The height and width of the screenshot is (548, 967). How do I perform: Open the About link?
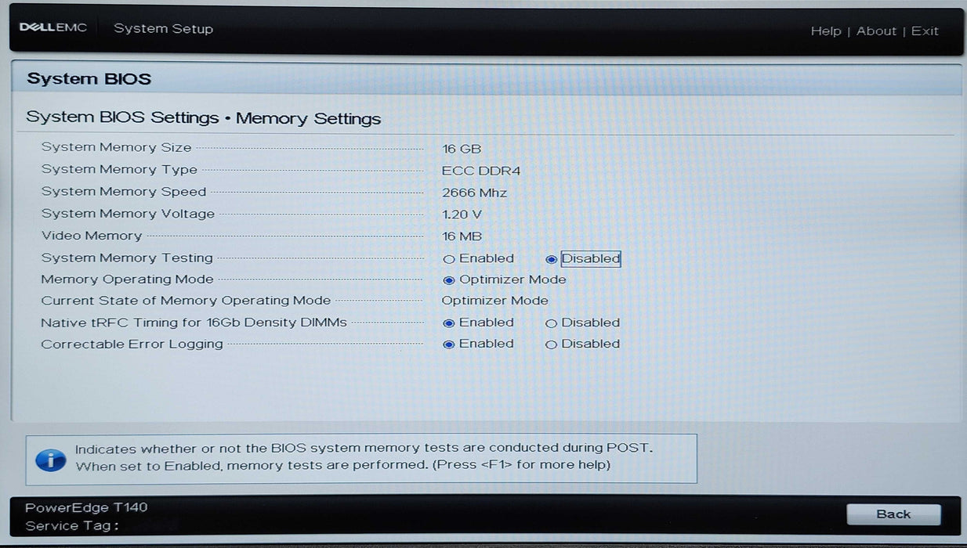(876, 31)
